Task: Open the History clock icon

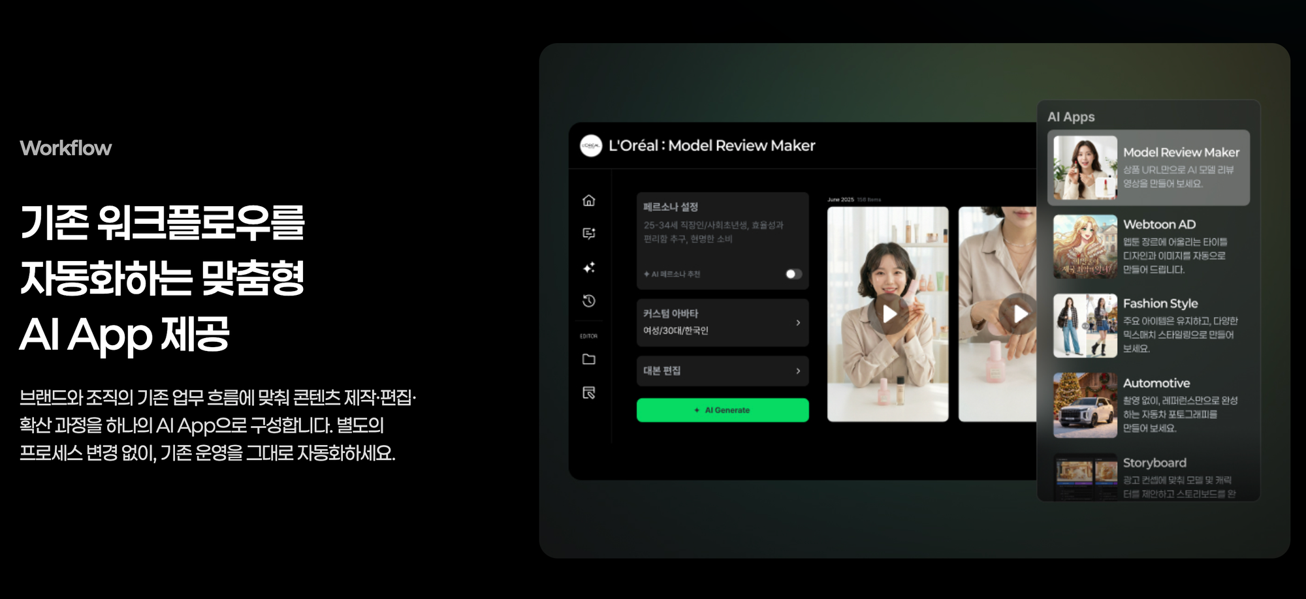Action: click(588, 301)
